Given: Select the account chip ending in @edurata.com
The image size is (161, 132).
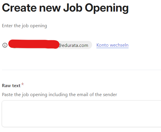Looking at the screenshot, I should [x=50, y=45].
